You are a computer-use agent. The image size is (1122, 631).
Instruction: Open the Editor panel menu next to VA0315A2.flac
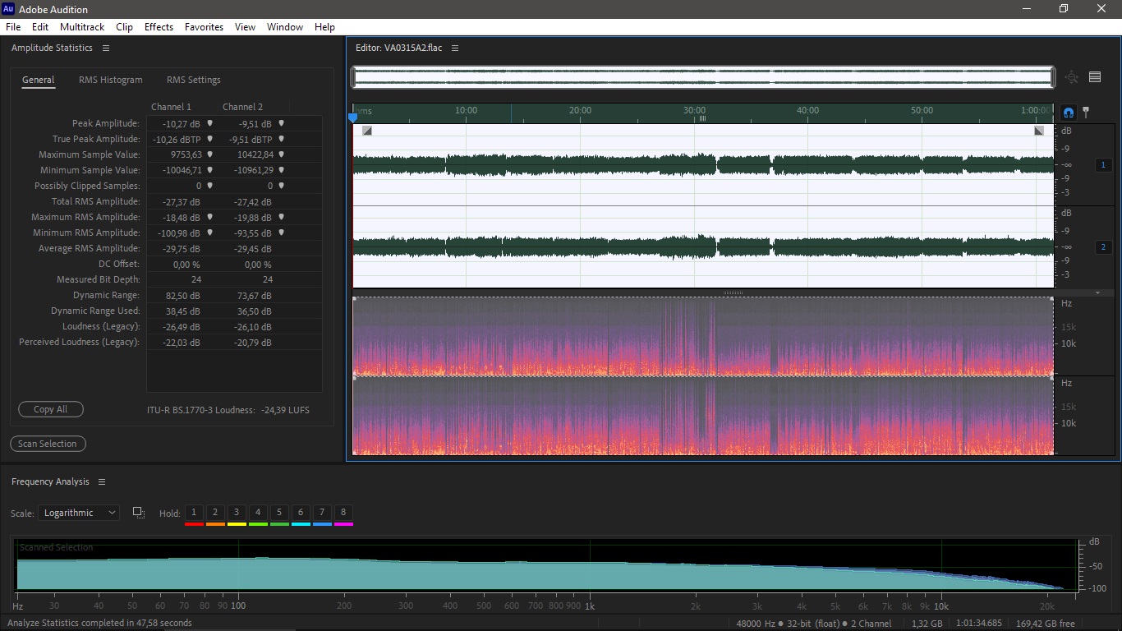[454, 48]
